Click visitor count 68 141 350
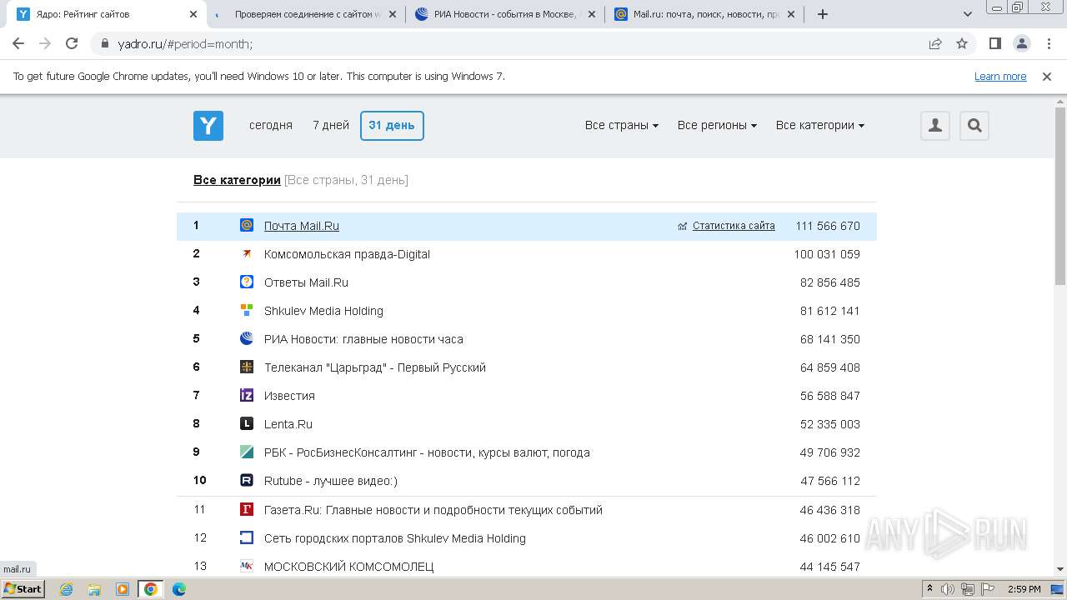 (830, 339)
